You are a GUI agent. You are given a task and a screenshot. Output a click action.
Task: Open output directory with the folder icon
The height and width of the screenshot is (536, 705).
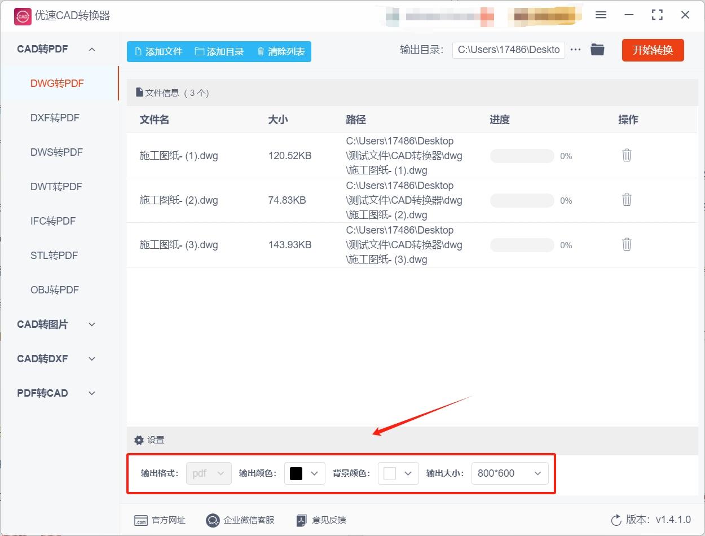point(597,50)
